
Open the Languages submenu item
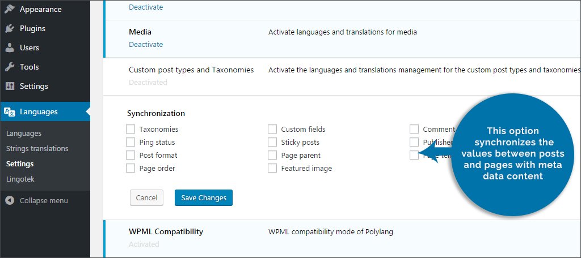(24, 134)
